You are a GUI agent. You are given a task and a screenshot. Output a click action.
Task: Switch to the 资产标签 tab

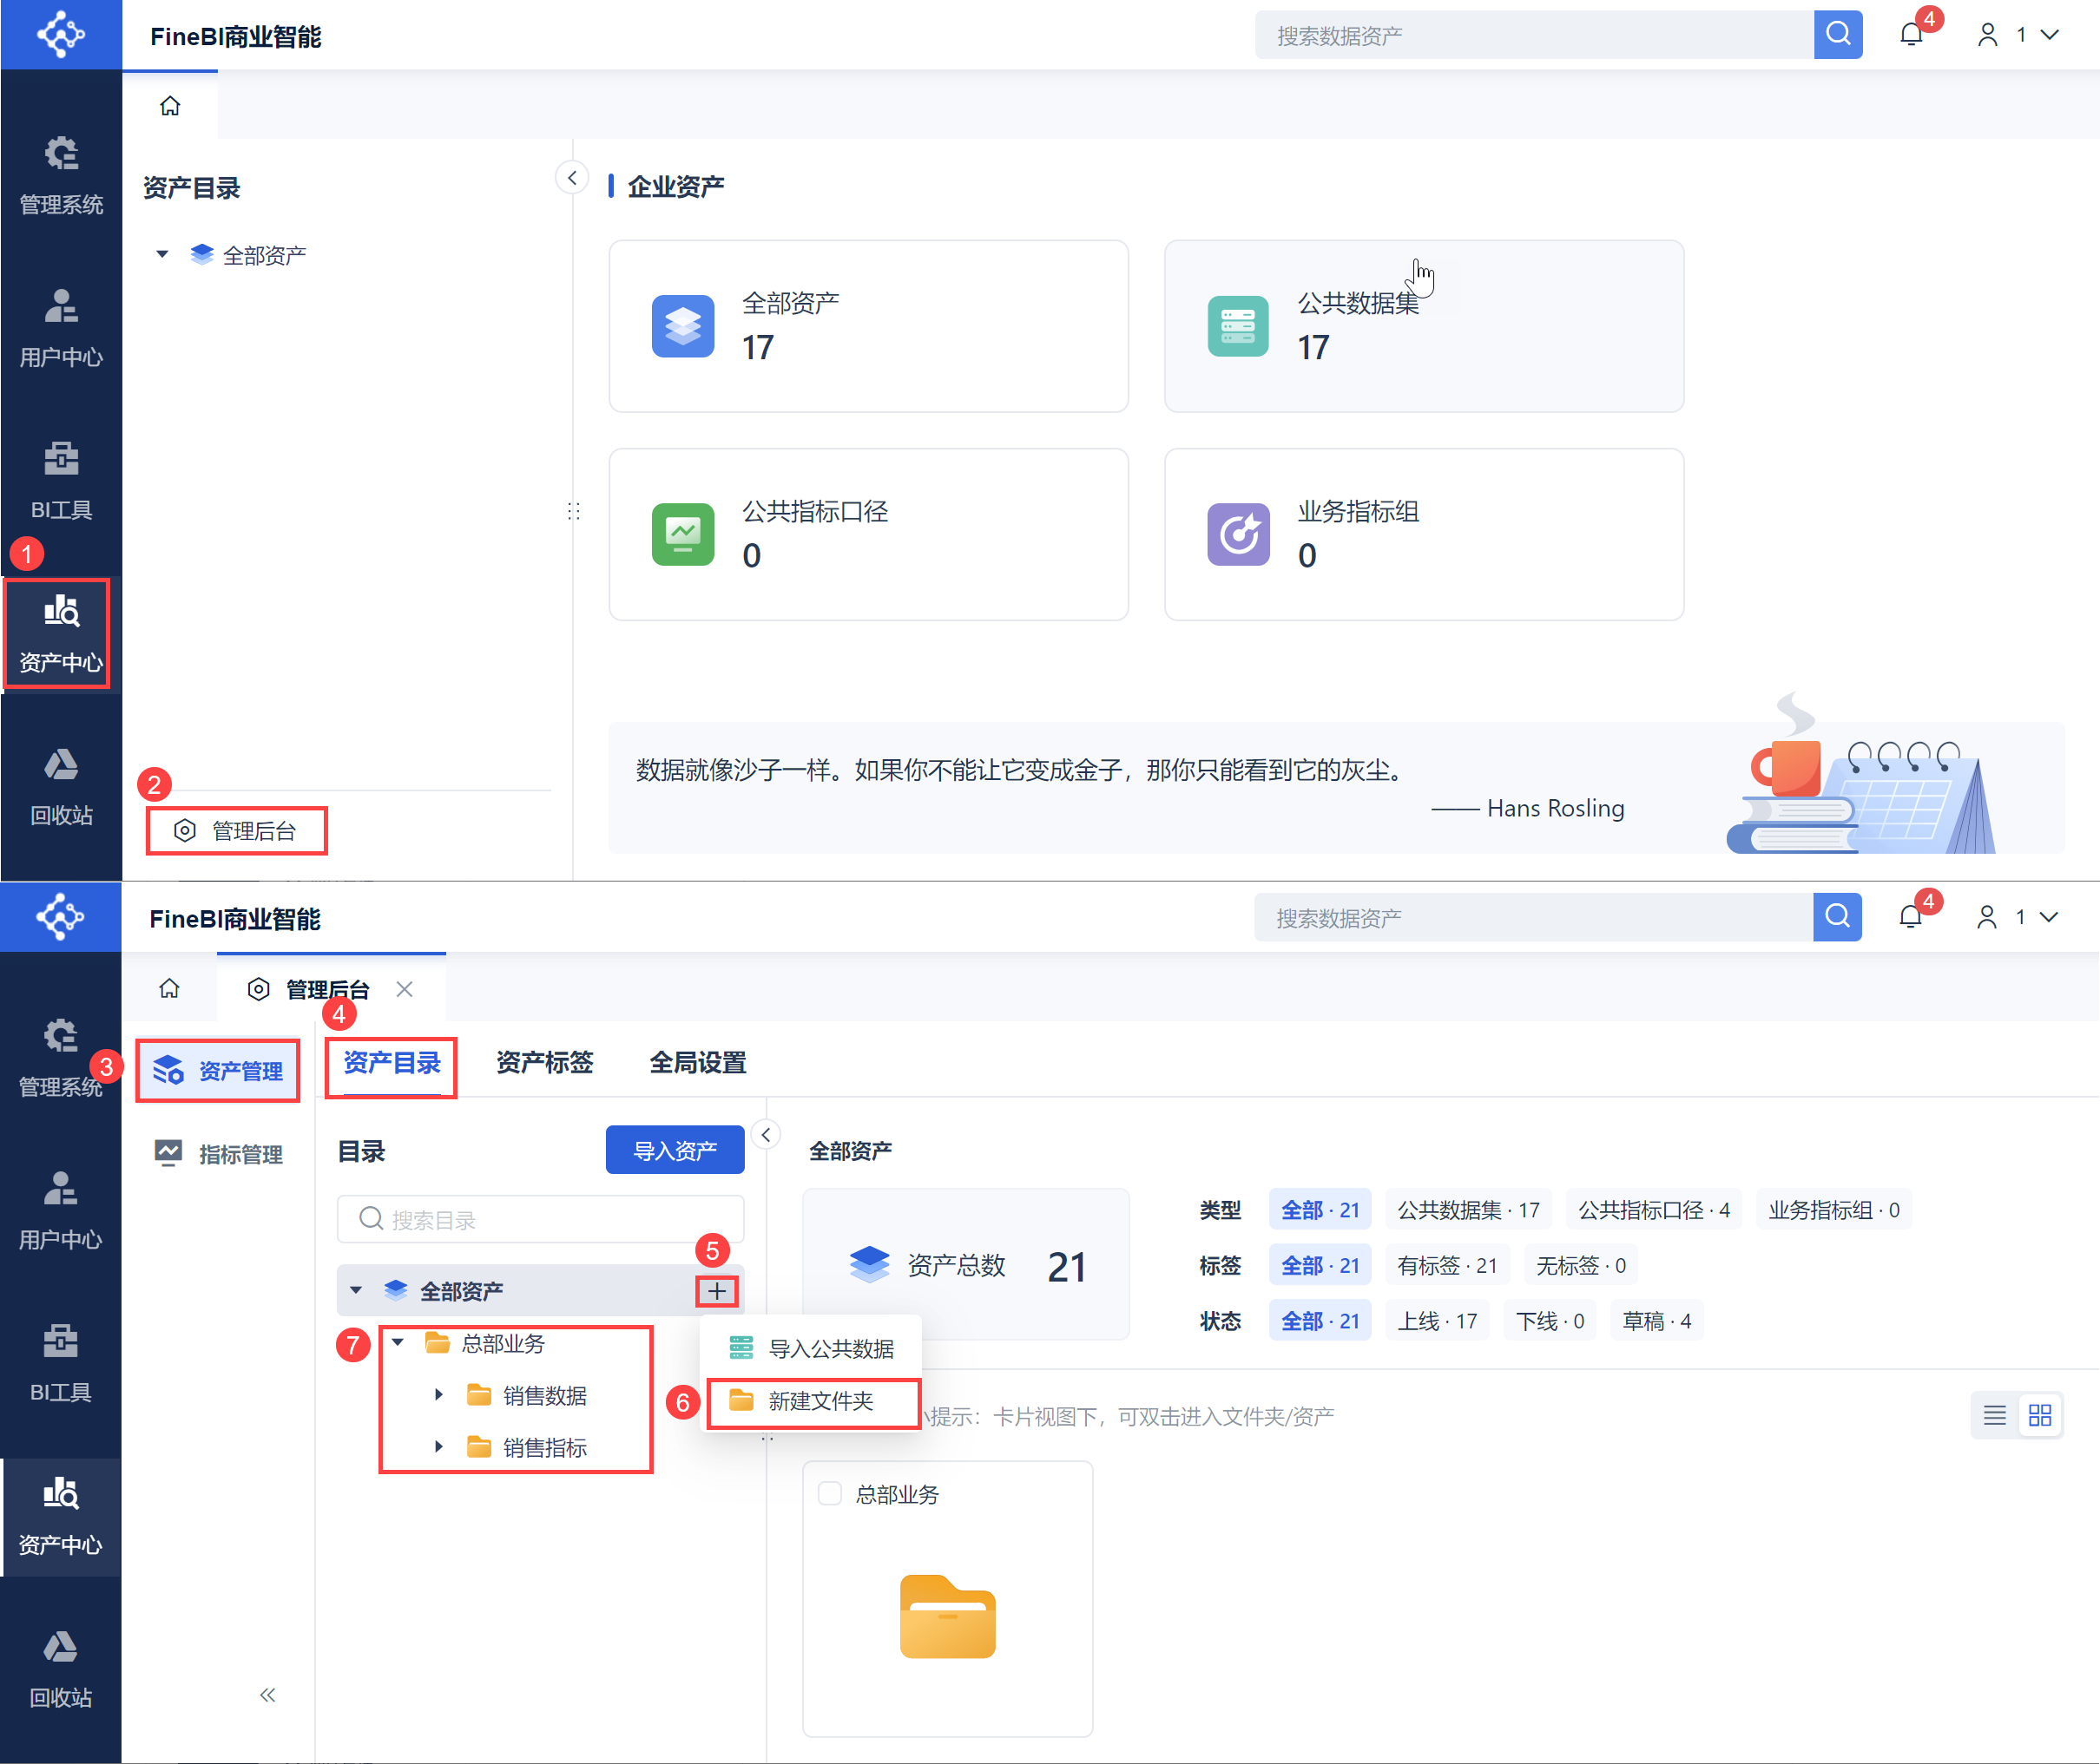click(544, 1063)
